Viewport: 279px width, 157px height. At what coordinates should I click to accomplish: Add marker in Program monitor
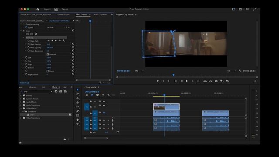pyautogui.click(x=158, y=81)
